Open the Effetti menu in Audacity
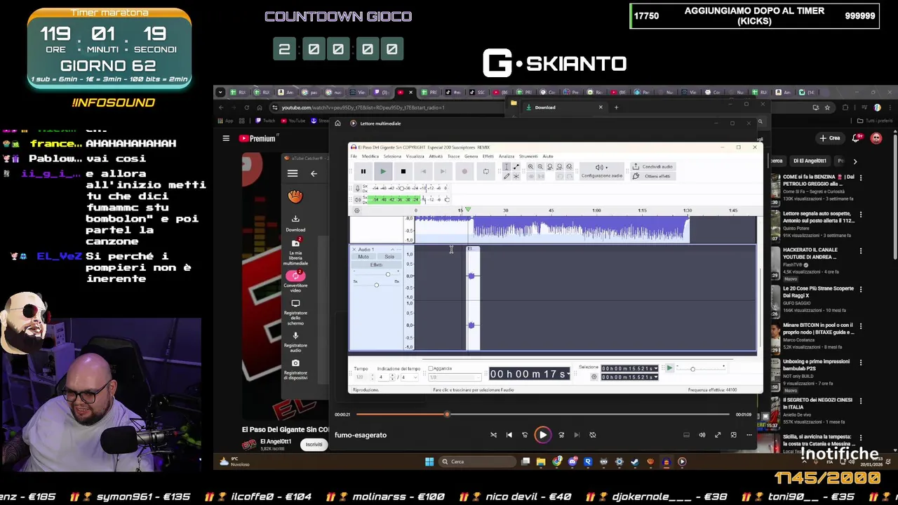This screenshot has width=898, height=505. [x=488, y=156]
